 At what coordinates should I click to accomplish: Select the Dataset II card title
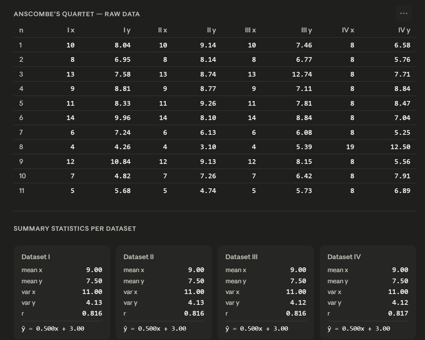[138, 257]
